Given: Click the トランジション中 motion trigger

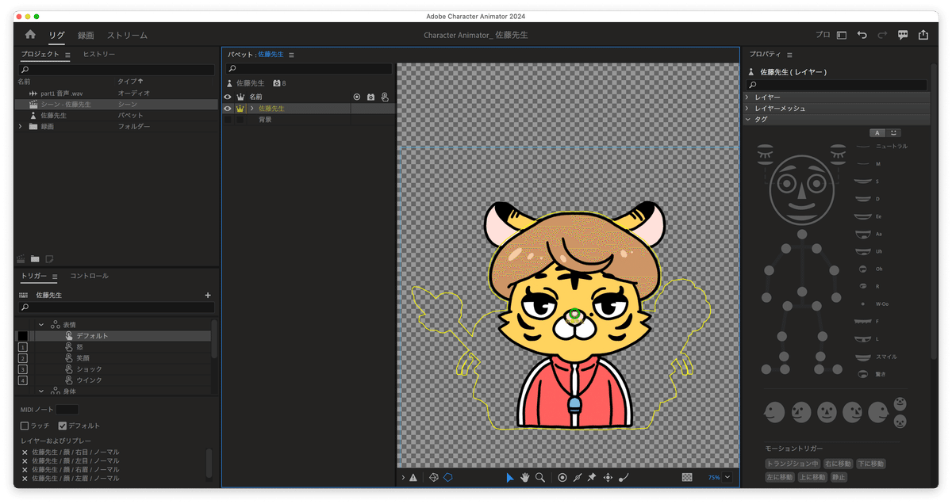Looking at the screenshot, I should [x=793, y=464].
